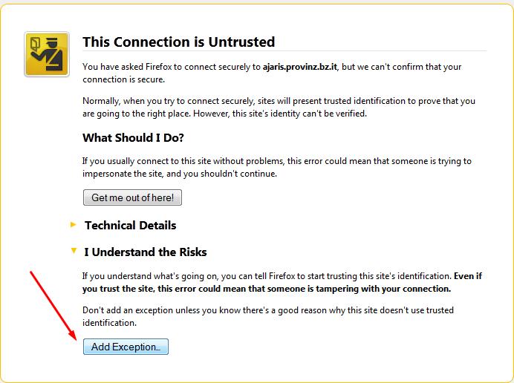Toggle the I Understand the Risks heading
This screenshot has height=383, width=514.
coord(146,252)
